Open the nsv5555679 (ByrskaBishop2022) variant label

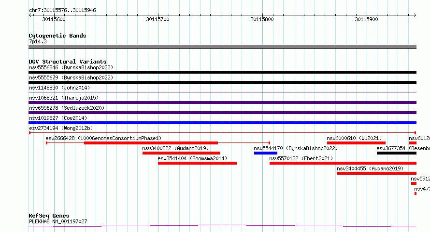click(71, 77)
